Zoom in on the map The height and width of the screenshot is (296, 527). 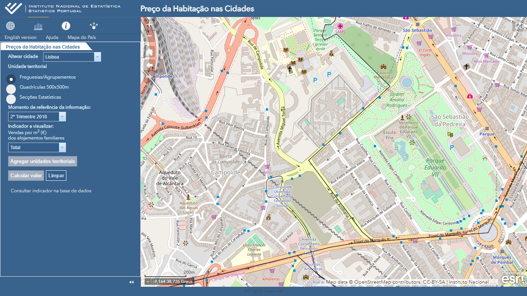pos(149,25)
